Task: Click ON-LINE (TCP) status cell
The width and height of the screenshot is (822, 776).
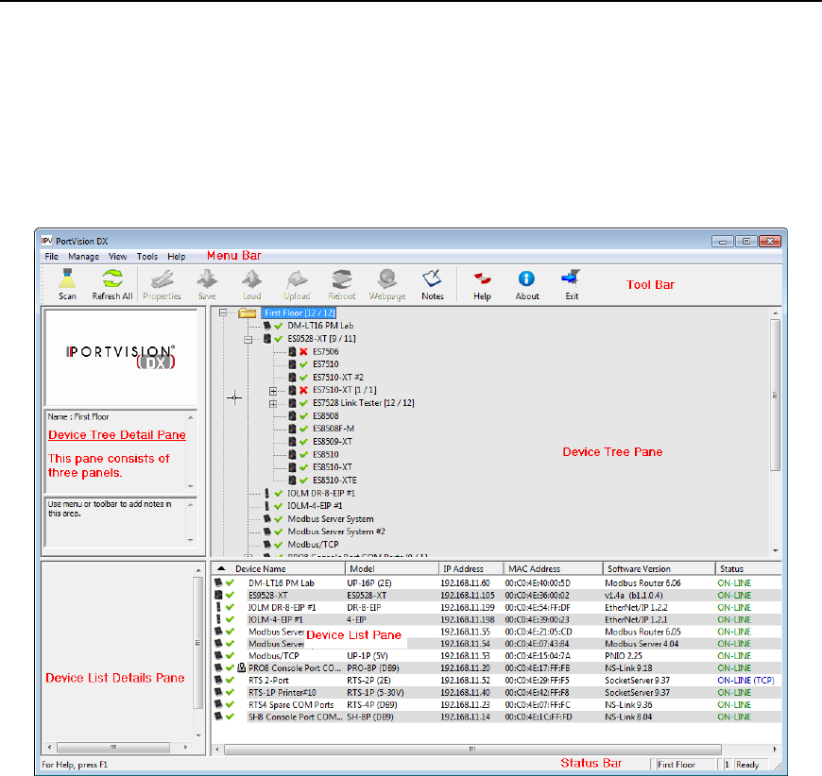Action: pos(745,680)
